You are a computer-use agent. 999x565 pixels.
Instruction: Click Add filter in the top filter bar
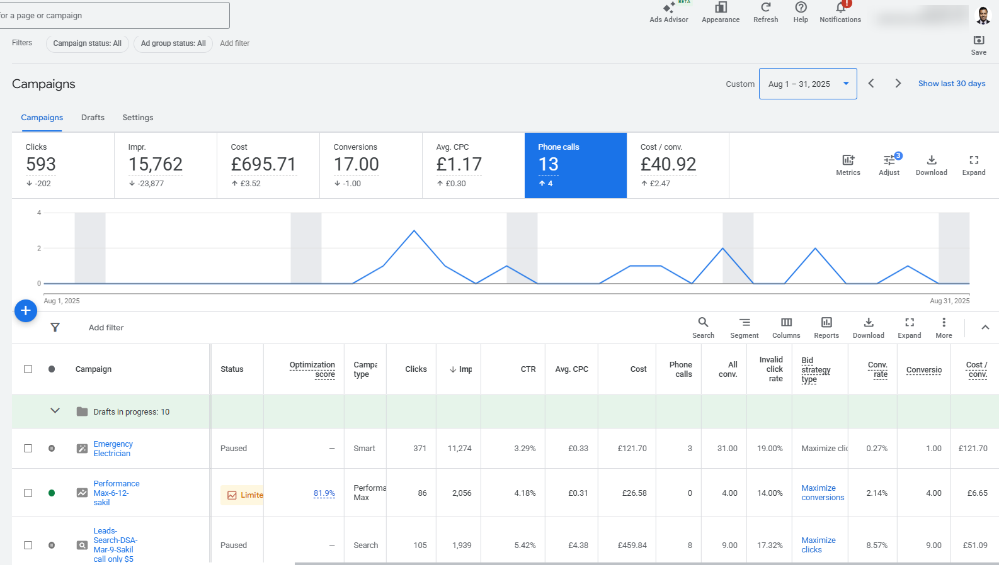tap(235, 43)
